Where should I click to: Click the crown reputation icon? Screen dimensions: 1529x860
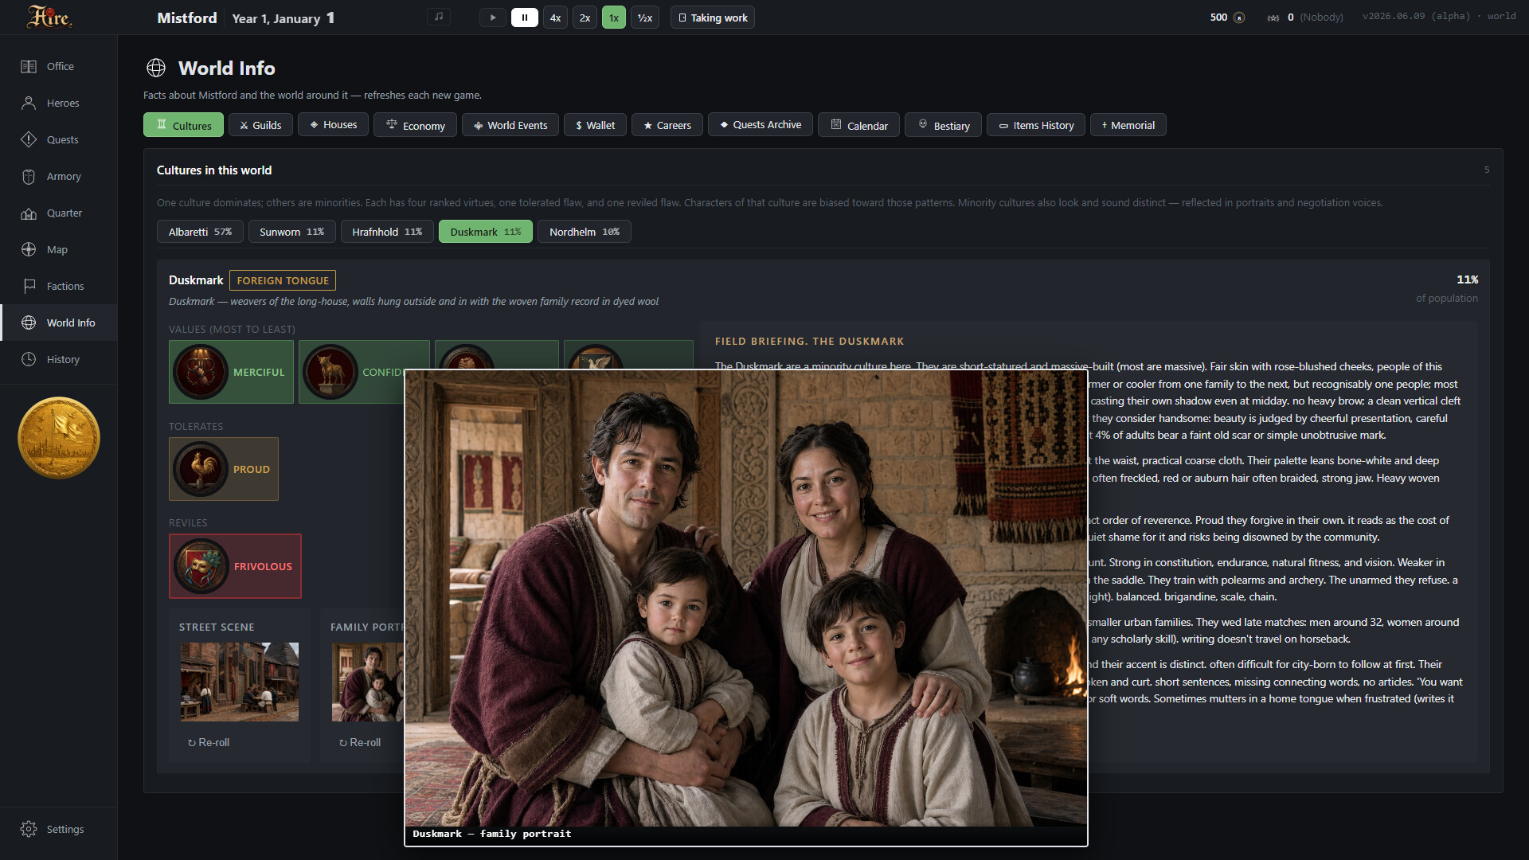tap(1273, 18)
